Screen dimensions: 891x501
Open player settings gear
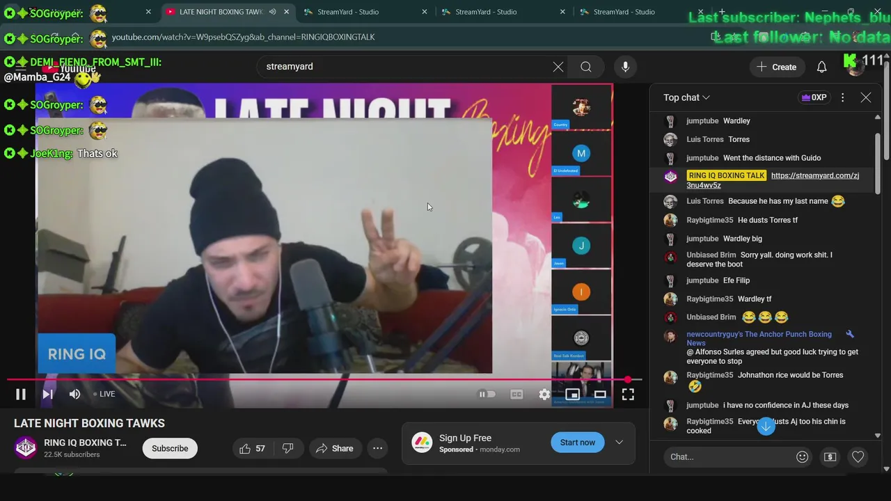coord(544,395)
